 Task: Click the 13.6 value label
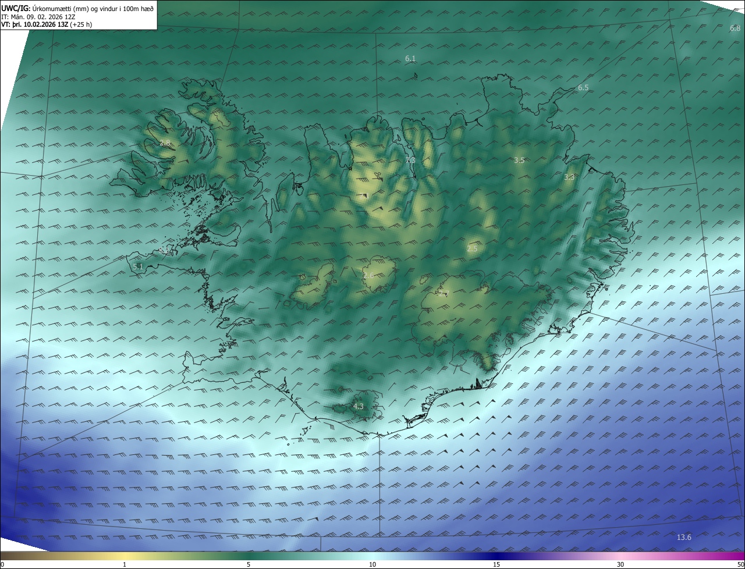point(684,538)
